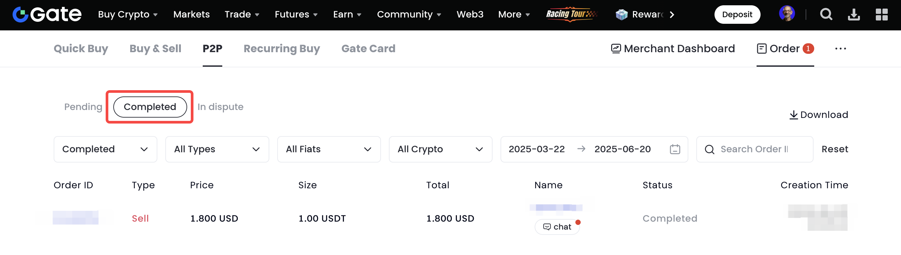Switch to In dispute orders

[x=220, y=107]
